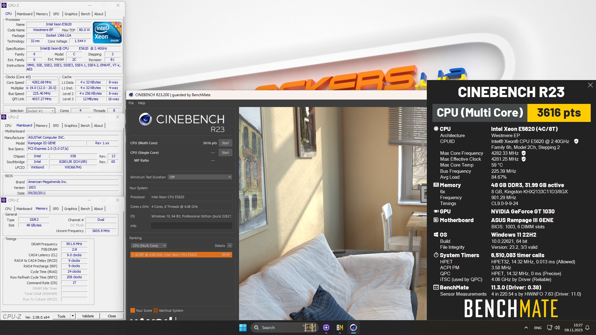596x335 pixels.
Task: Click the Close button in CPU-Z
Action: (x=112, y=316)
